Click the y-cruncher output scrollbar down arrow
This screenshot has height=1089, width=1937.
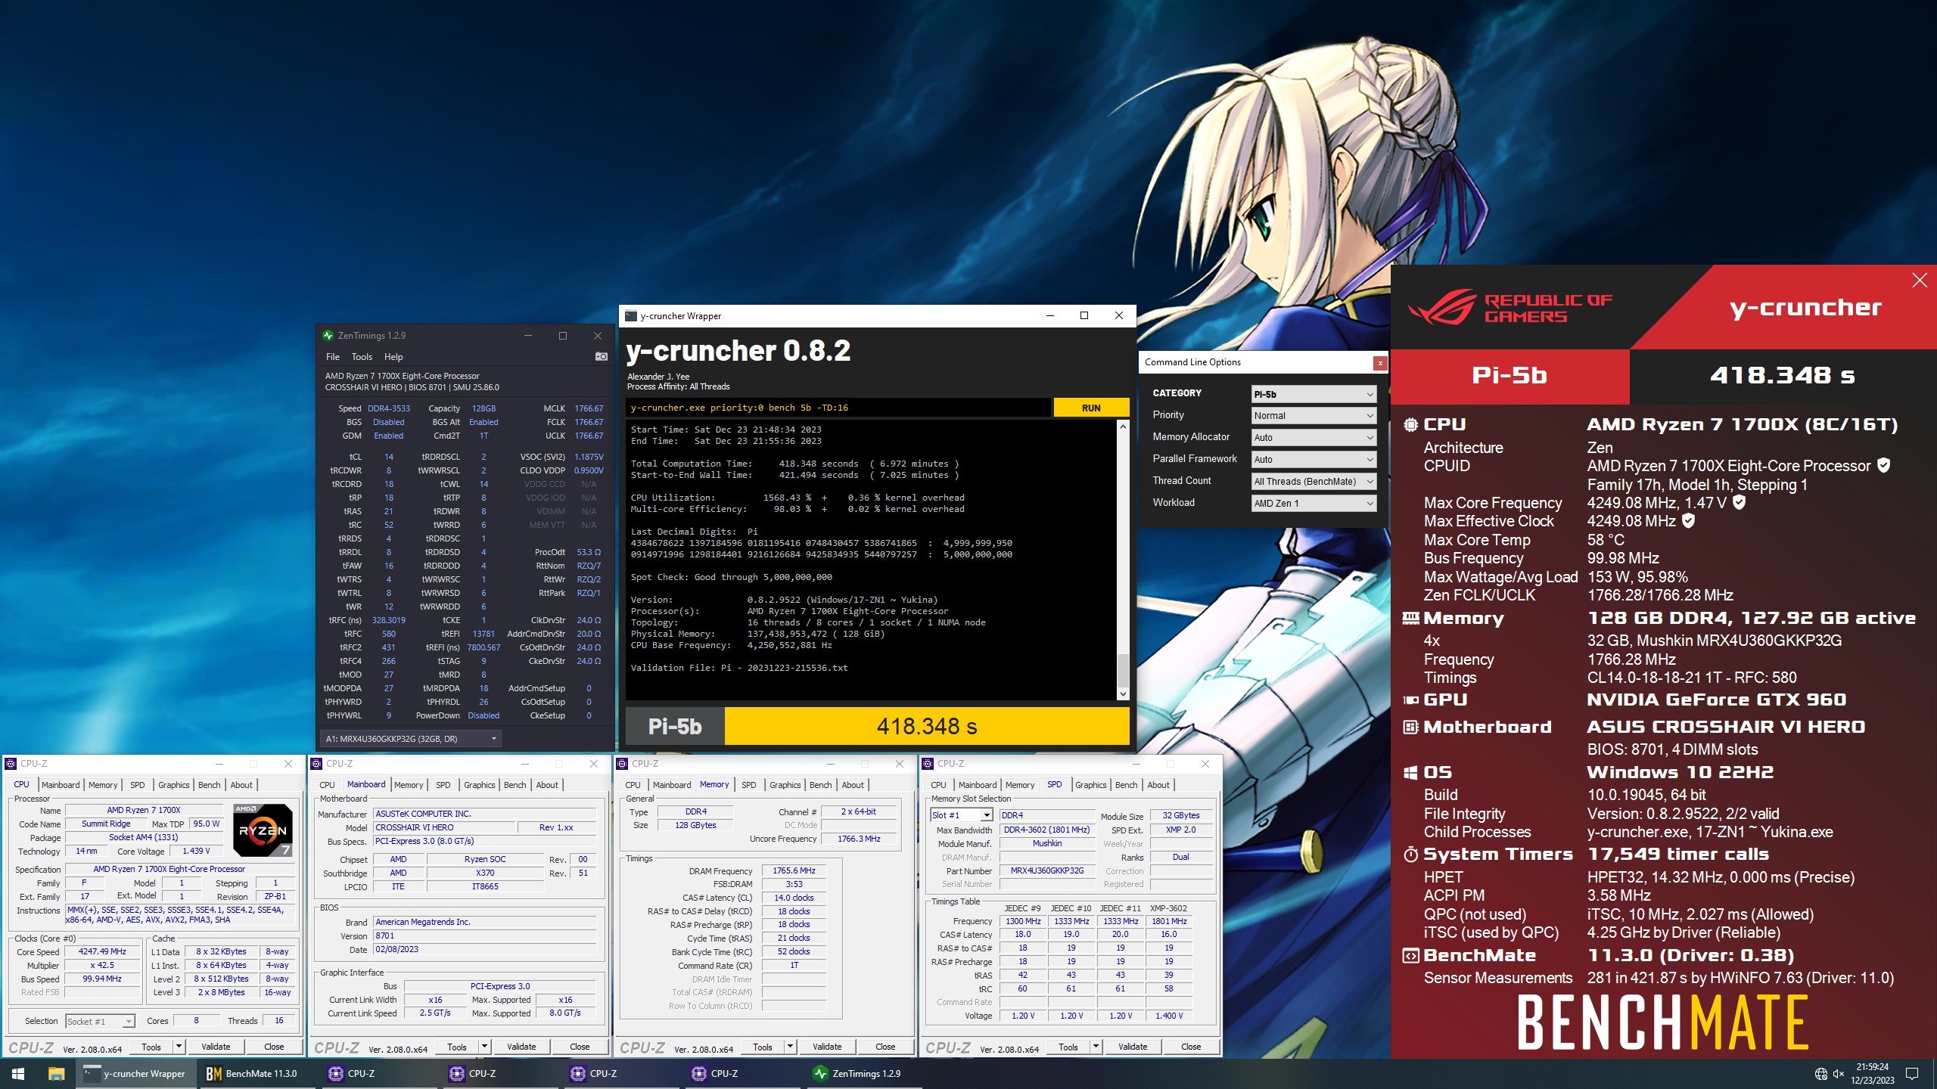point(1123,693)
